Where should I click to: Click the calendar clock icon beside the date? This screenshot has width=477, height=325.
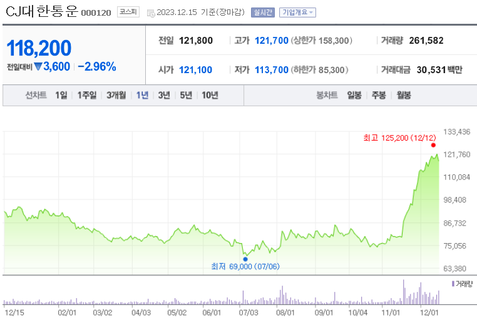click(151, 13)
